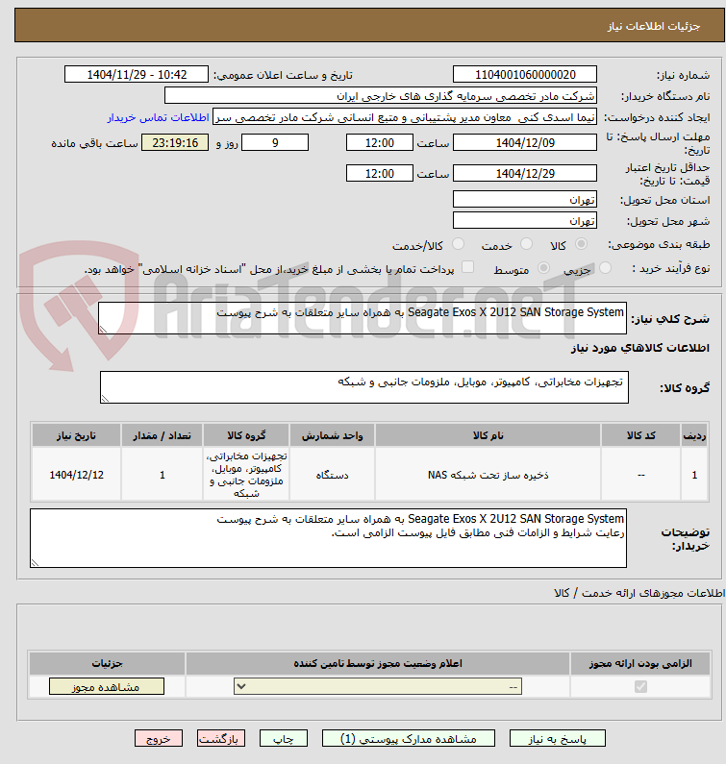
Task: Click the الزامی بودن ارائه مجوز header
Action: [x=640, y=664]
